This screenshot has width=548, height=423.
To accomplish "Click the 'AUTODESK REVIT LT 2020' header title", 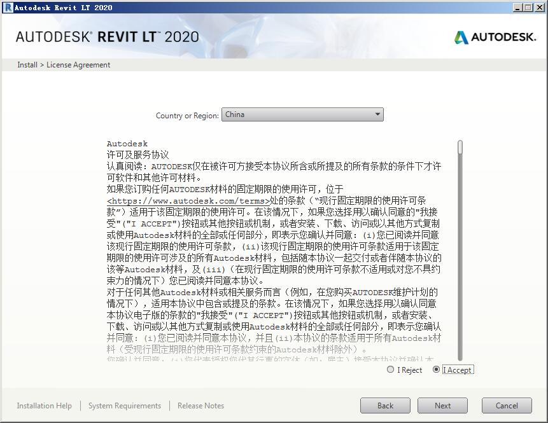I will (108, 37).
